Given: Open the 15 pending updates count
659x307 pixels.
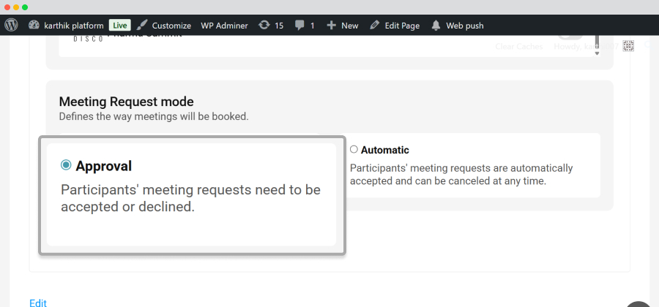Looking at the screenshot, I should 279,26.
